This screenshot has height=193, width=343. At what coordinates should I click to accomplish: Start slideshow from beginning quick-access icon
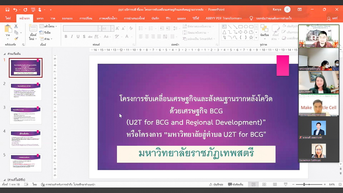(x=33, y=10)
